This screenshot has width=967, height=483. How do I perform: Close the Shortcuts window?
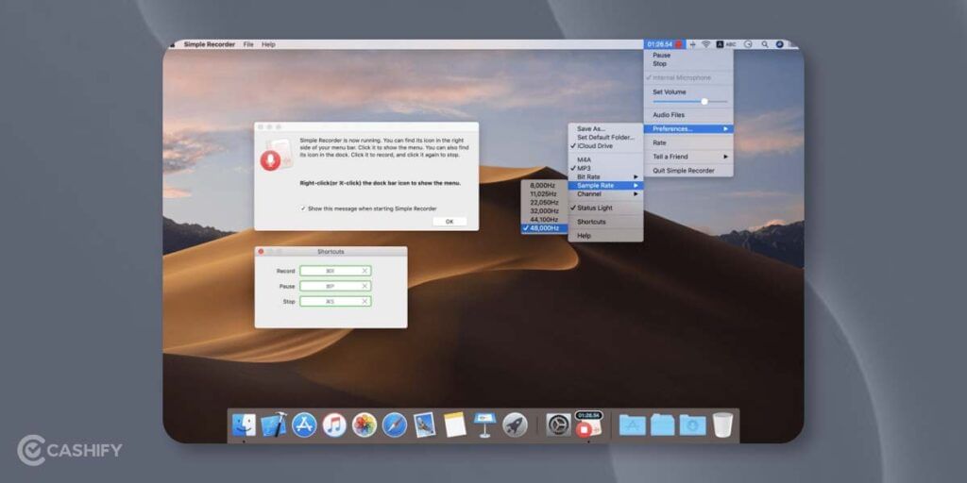(261, 251)
